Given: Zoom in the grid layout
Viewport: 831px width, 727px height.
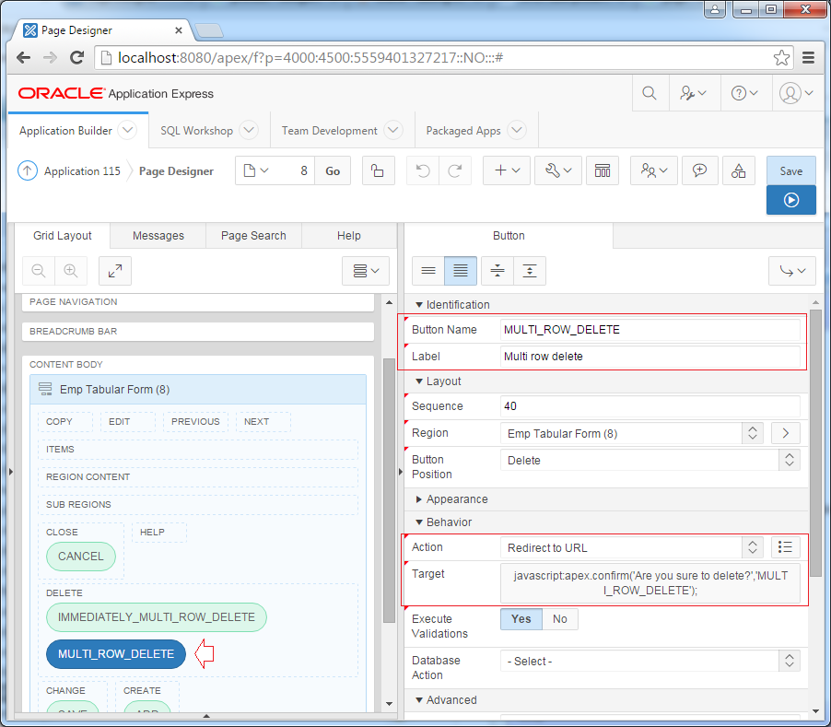Looking at the screenshot, I should tap(71, 271).
